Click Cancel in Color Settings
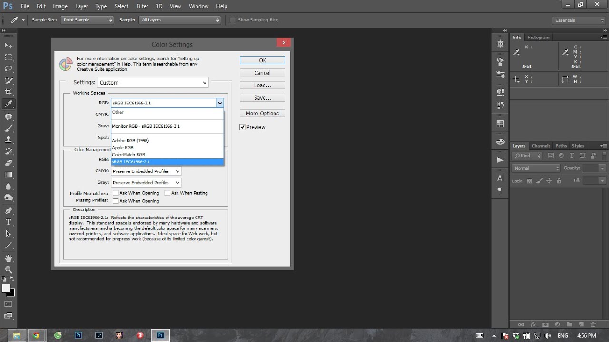 263,73
